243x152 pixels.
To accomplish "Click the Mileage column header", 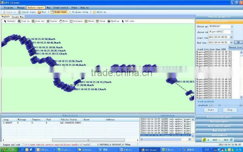I will click(x=24, y=120).
